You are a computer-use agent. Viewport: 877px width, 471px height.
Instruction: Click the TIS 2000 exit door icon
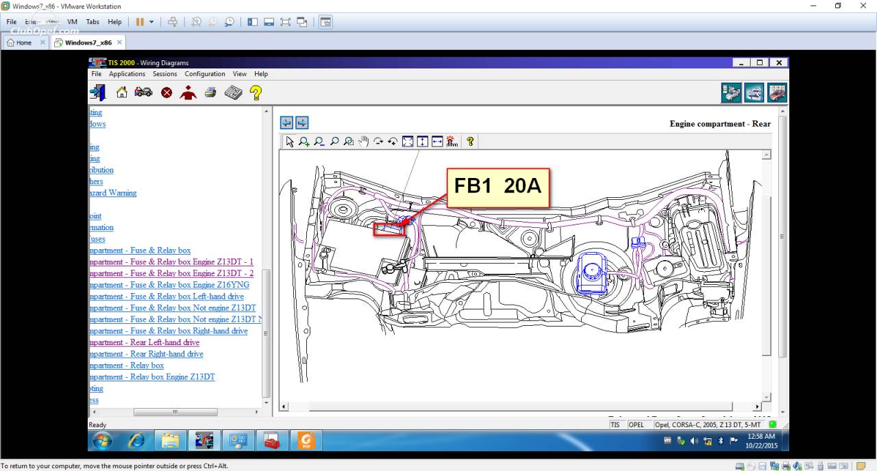[97, 92]
